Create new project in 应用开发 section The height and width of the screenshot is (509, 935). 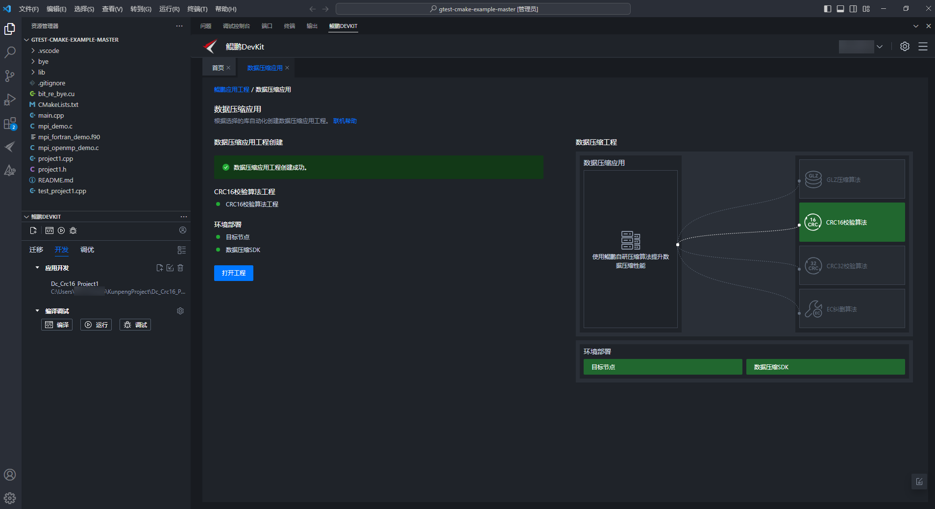coord(160,268)
